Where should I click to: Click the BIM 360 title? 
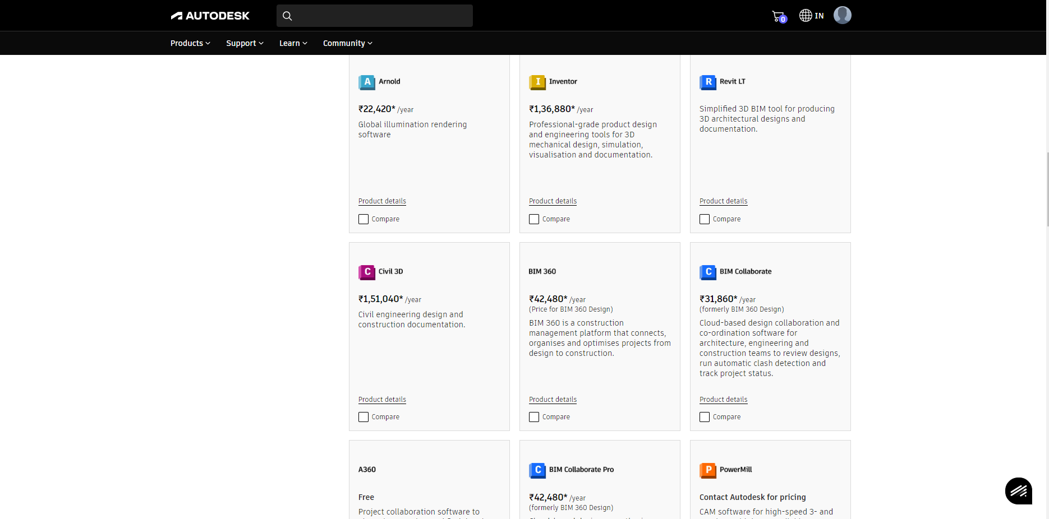tap(542, 271)
